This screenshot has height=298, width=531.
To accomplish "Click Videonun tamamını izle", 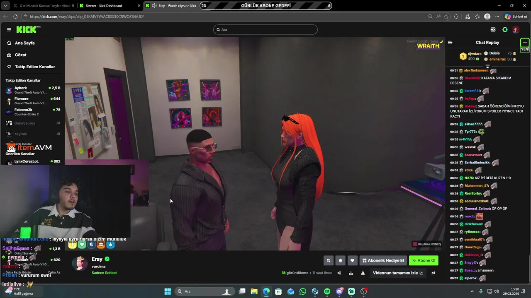I will pyautogui.click(x=398, y=273).
